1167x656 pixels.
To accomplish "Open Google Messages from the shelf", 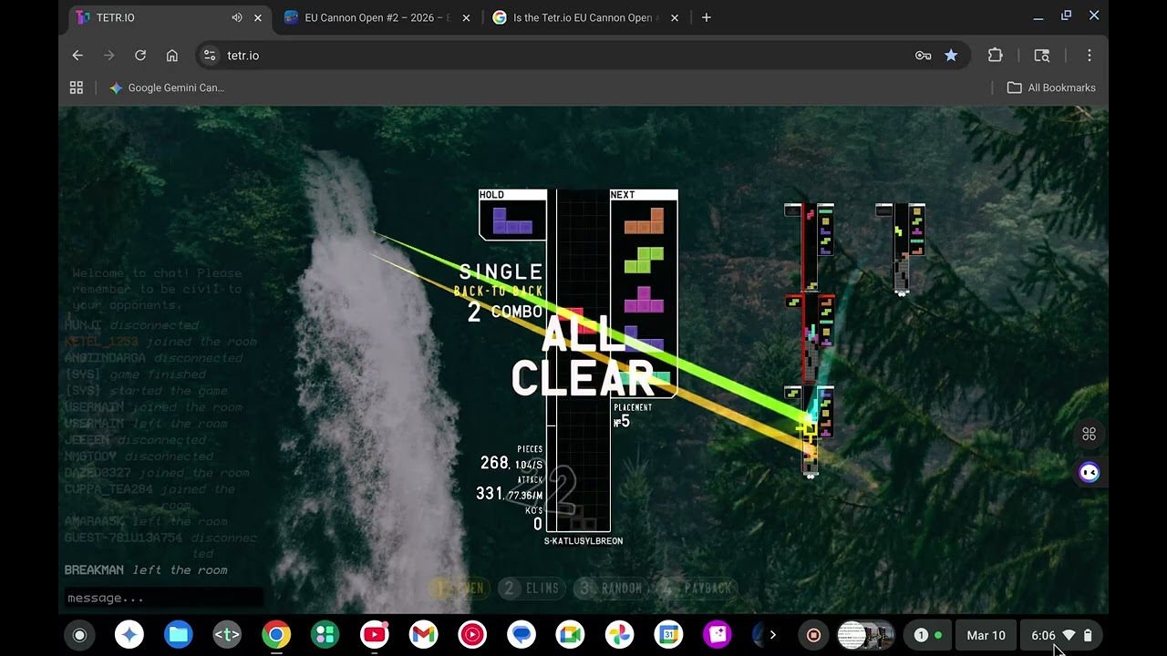I will pos(522,635).
